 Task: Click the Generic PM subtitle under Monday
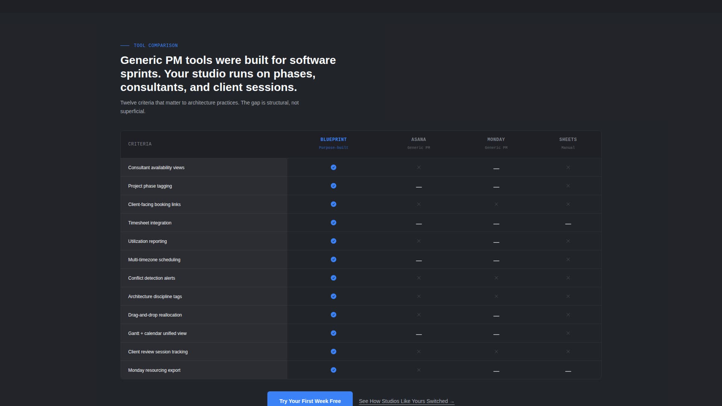click(496, 148)
